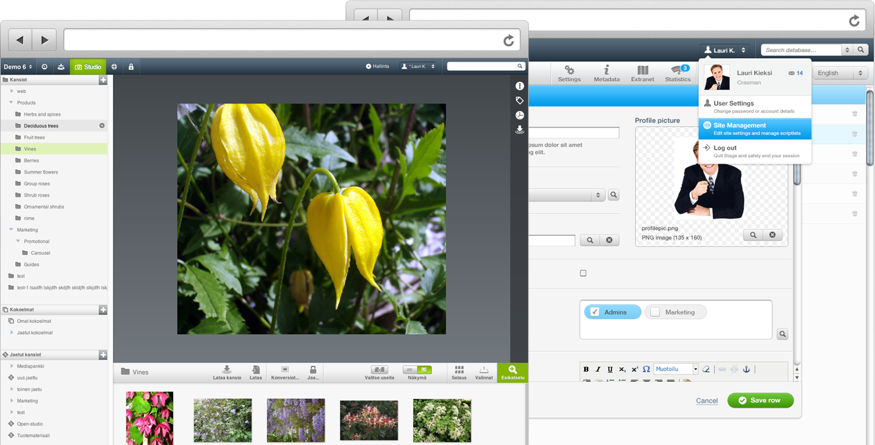This screenshot has height=445, width=875.
Task: Open Extranet icon in Stage toolbar
Action: click(x=642, y=73)
